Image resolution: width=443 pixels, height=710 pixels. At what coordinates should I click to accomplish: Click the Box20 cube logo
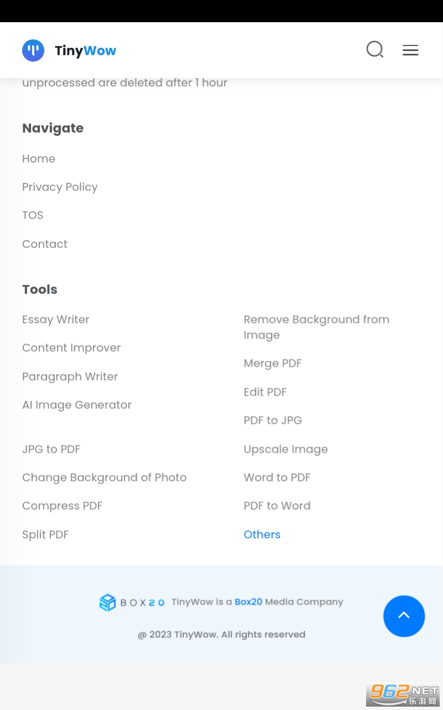pos(107,602)
